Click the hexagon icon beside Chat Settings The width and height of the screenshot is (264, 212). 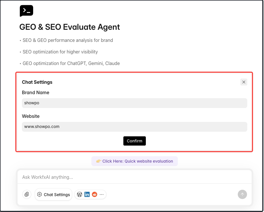tap(40, 194)
